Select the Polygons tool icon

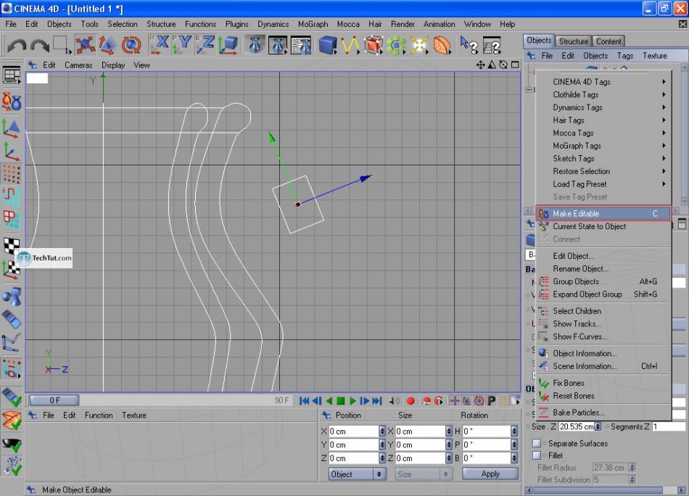pos(12,220)
